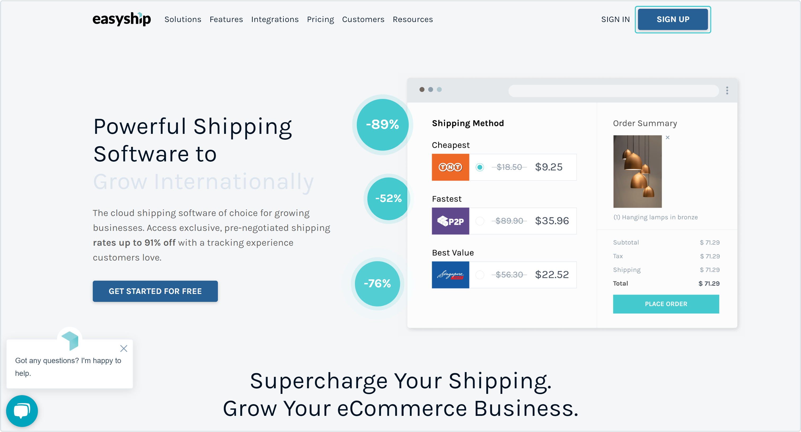
Task: Select the Fastest $35.96 shipping option
Action: click(x=480, y=221)
